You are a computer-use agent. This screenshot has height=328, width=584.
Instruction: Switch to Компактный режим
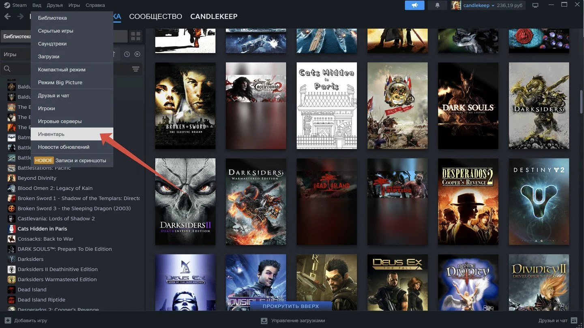tap(72, 70)
